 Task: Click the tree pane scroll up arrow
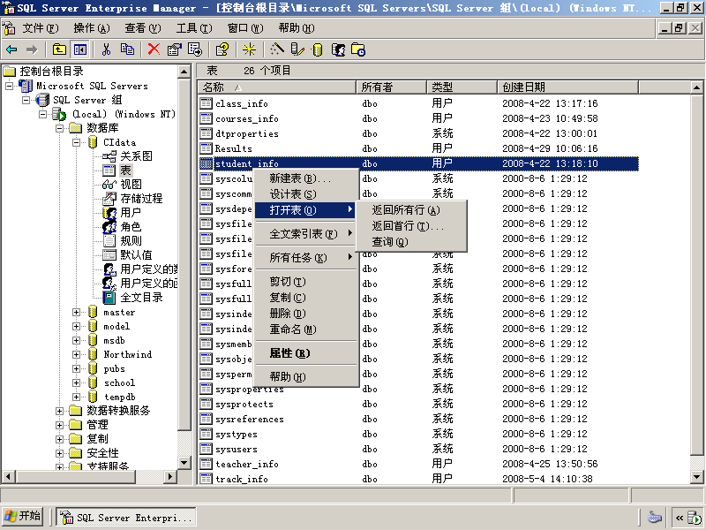click(x=184, y=72)
